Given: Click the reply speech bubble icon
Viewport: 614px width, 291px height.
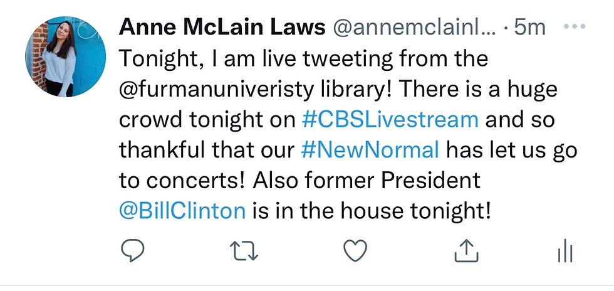Looking at the screenshot, I should coord(132,251).
